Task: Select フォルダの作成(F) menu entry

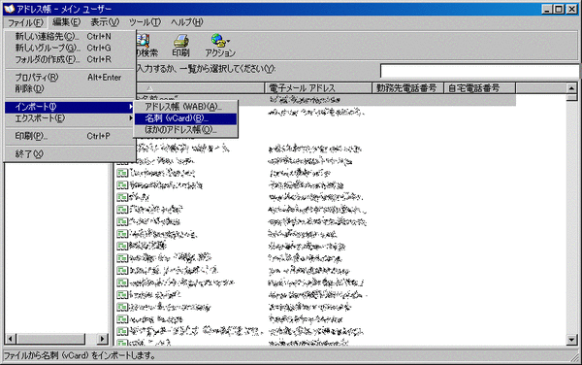Action: coord(70,59)
